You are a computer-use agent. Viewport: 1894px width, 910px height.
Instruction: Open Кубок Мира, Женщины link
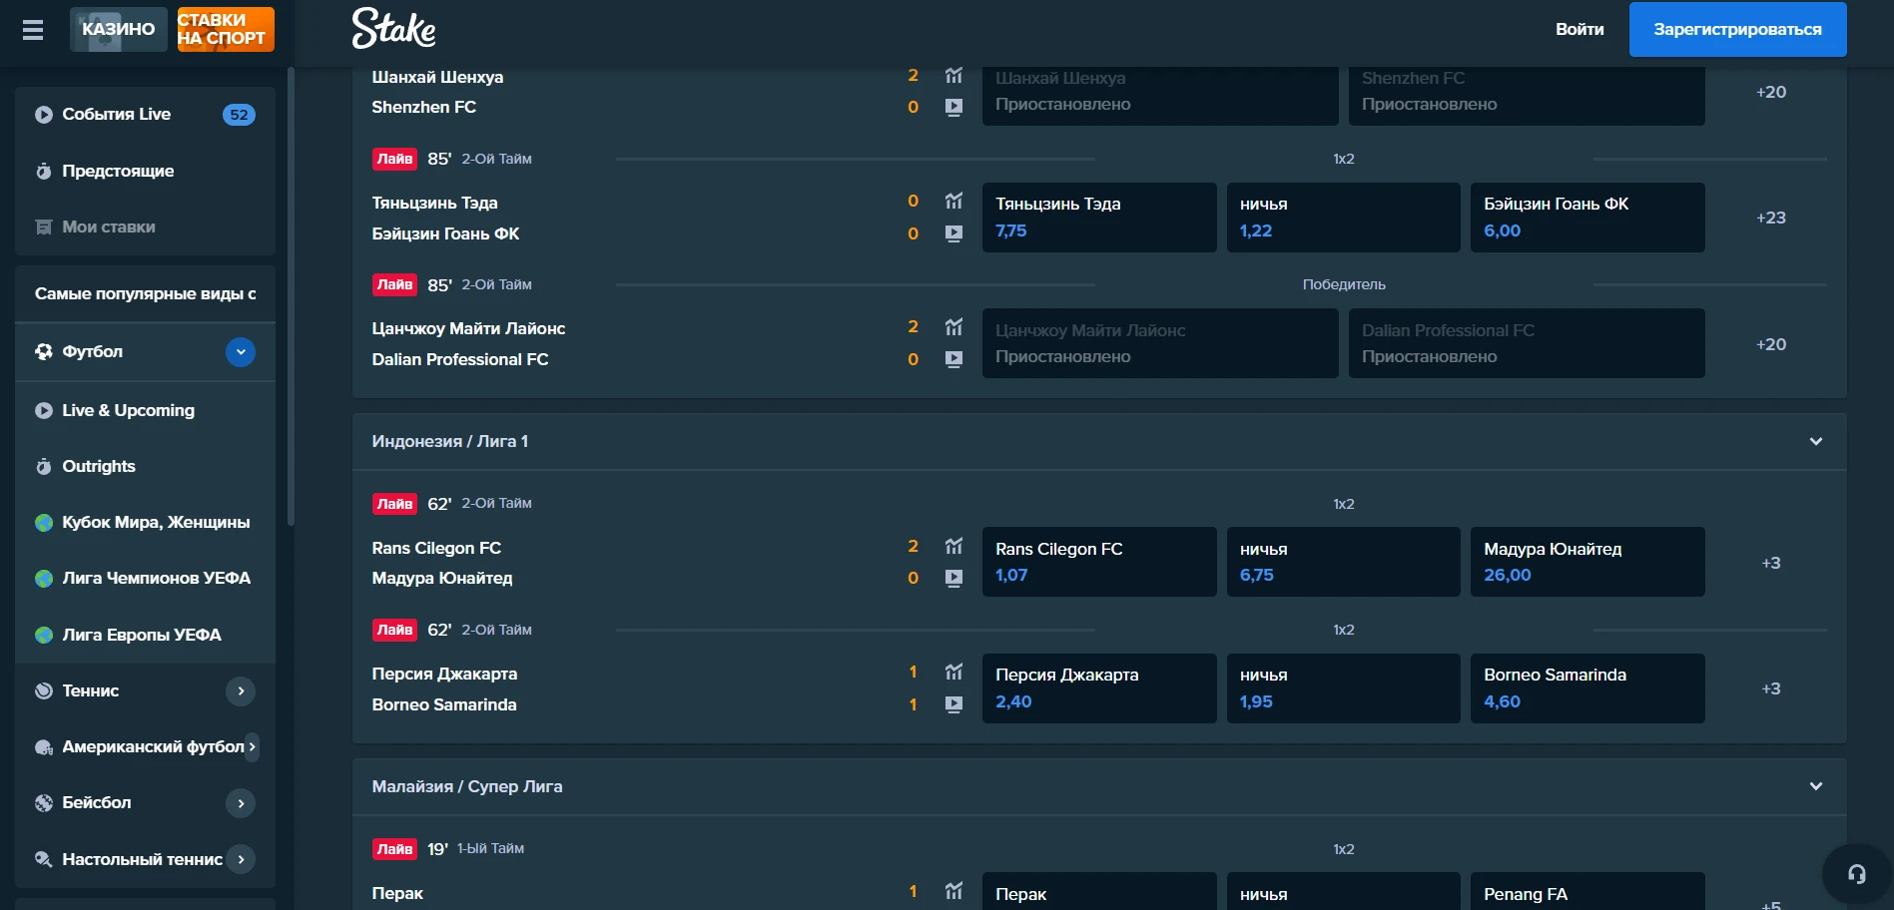(145, 522)
